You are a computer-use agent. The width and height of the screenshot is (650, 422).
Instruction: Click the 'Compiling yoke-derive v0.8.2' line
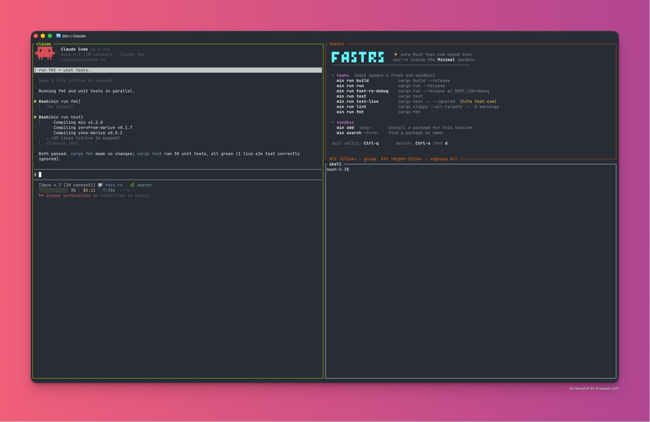click(88, 133)
